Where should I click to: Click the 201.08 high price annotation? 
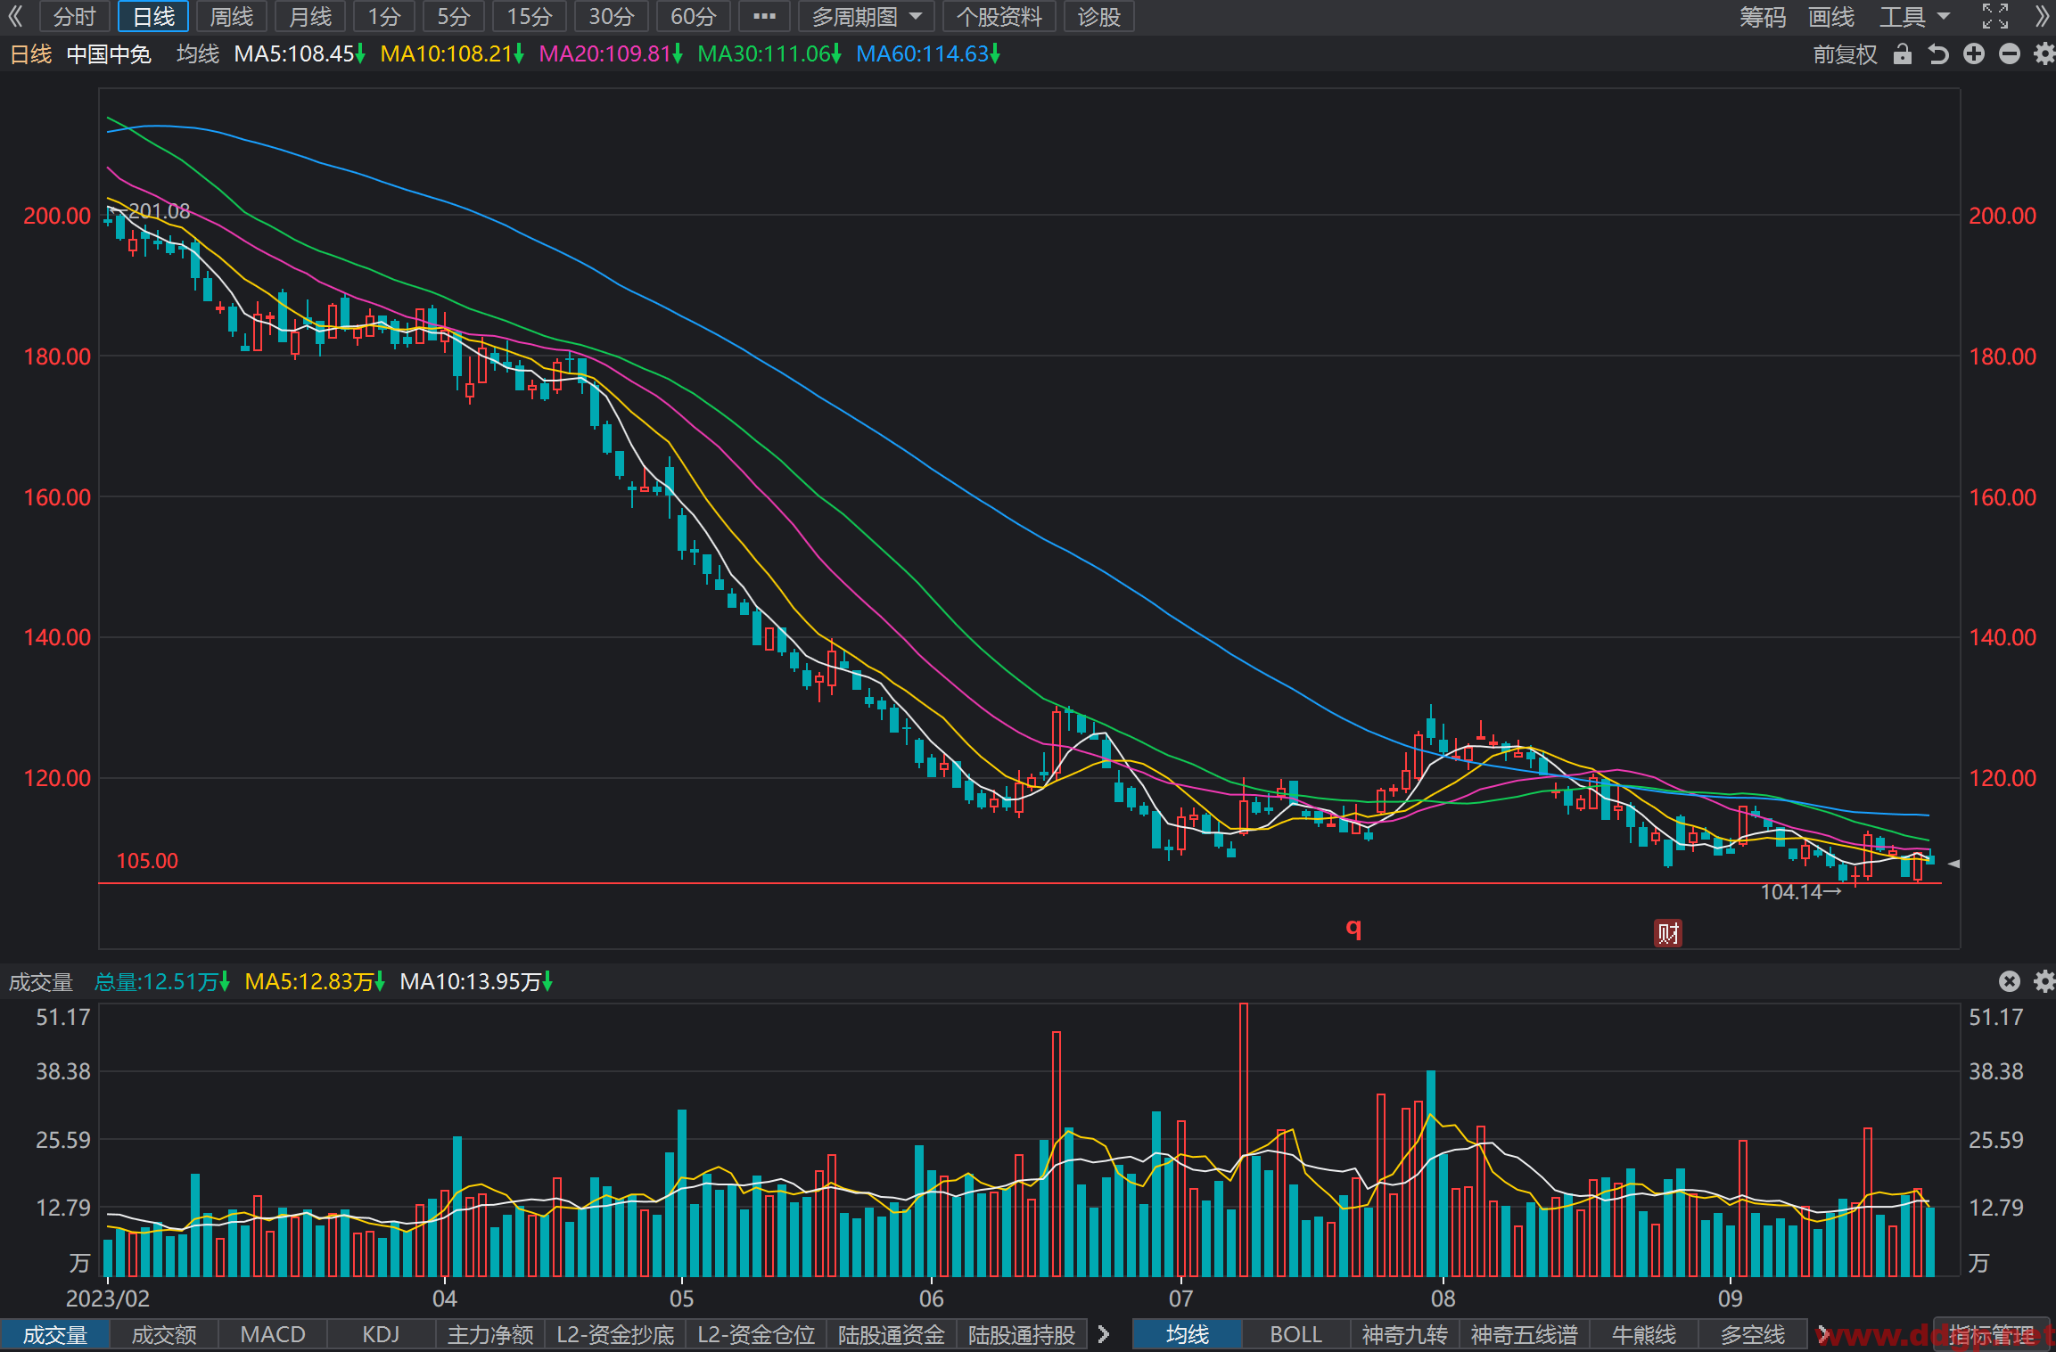click(159, 211)
